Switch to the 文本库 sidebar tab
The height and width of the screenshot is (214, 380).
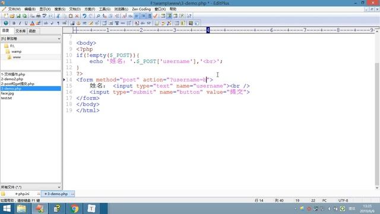click(x=20, y=31)
